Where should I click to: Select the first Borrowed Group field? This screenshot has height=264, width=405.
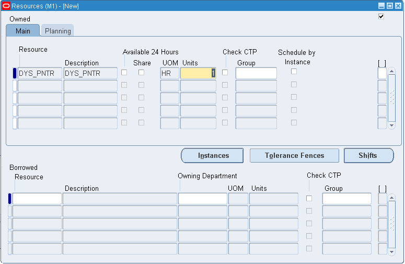coord(346,199)
